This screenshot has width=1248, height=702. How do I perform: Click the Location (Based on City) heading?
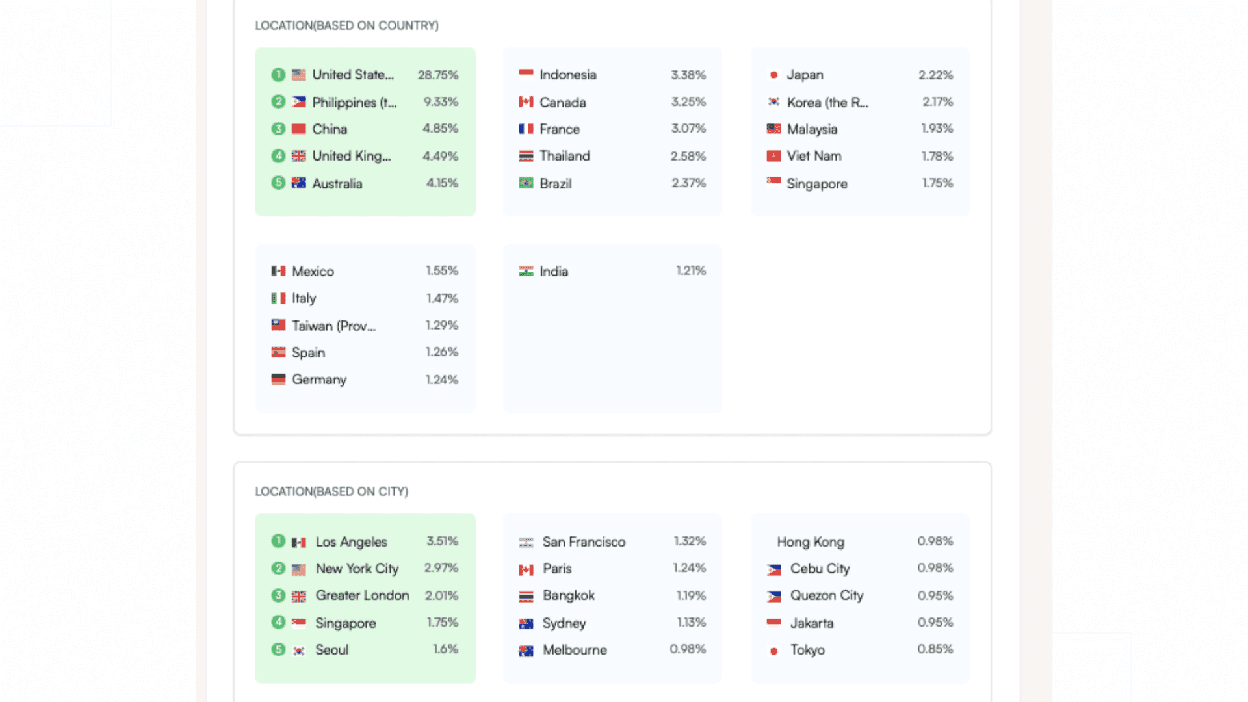click(331, 491)
